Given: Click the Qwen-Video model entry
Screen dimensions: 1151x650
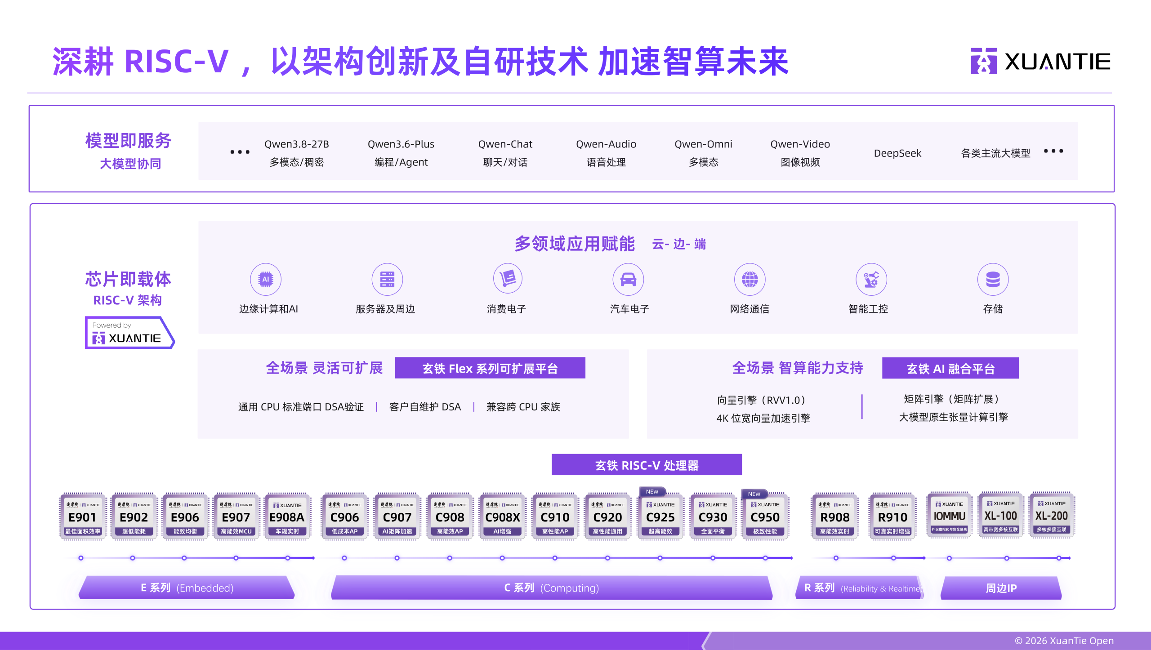Looking at the screenshot, I should tap(800, 153).
